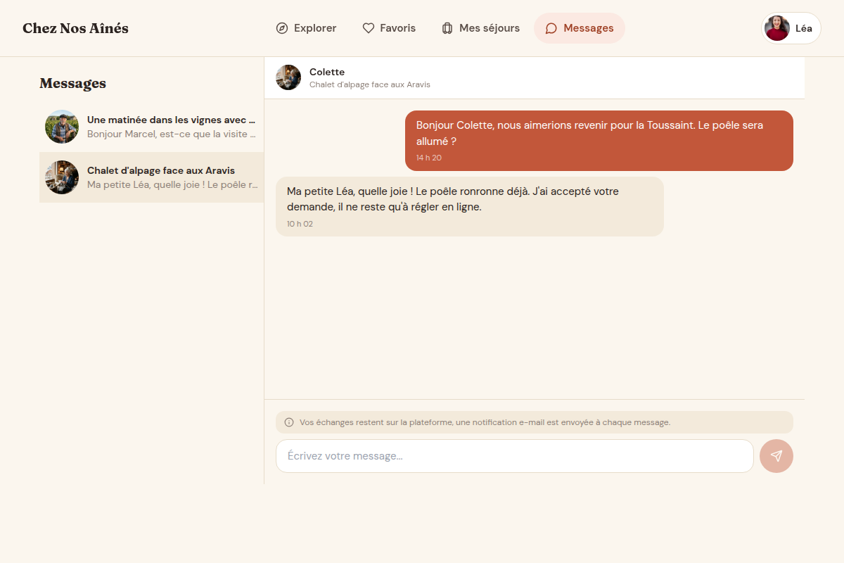Image resolution: width=844 pixels, height=563 pixels.
Task: Focus the 'Écrivez votre message...' input field
Action: point(515,456)
